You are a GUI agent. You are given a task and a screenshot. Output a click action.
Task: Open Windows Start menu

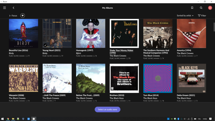tap(3, 119)
